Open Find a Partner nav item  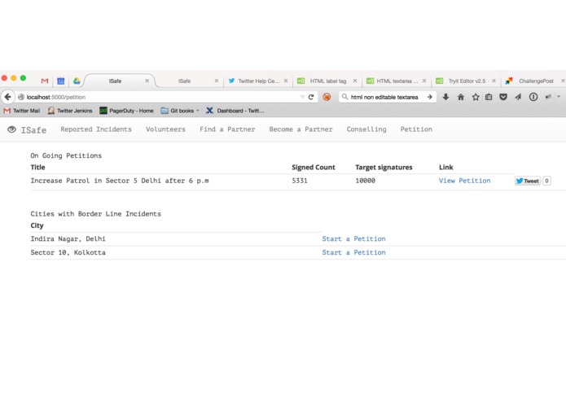pos(227,129)
